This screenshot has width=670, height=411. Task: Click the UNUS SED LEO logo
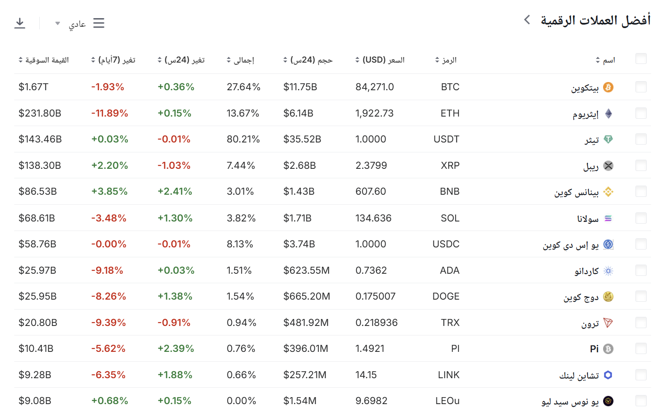pos(608,401)
